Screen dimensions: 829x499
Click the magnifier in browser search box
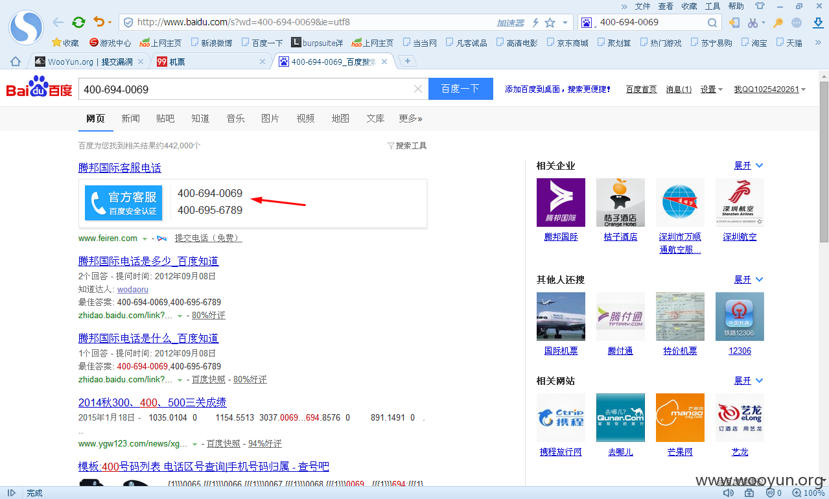(x=712, y=23)
